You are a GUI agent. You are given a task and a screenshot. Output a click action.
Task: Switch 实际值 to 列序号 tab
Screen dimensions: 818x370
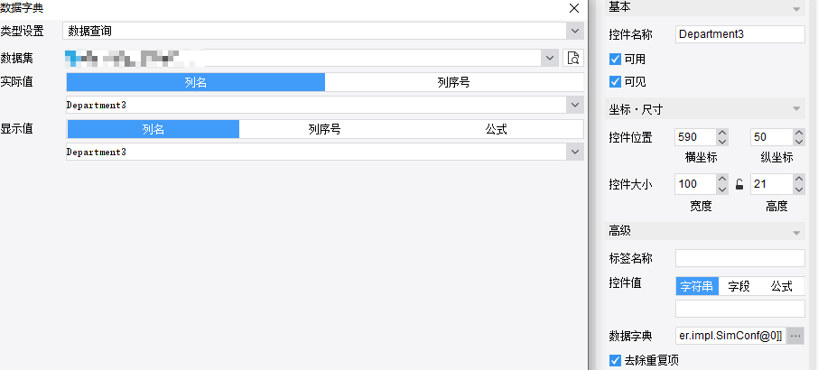pos(454,82)
